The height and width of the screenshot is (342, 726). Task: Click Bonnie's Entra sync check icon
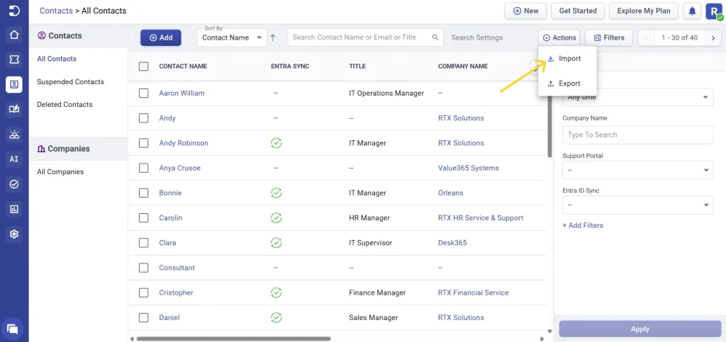coord(276,193)
